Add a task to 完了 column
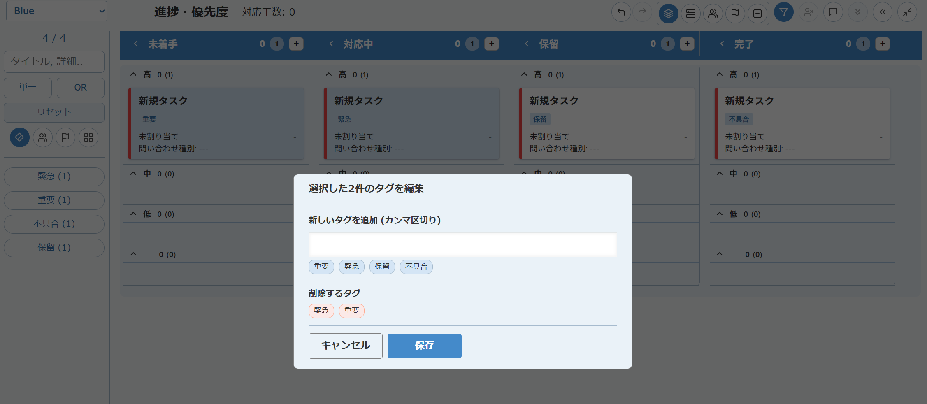 [883, 44]
